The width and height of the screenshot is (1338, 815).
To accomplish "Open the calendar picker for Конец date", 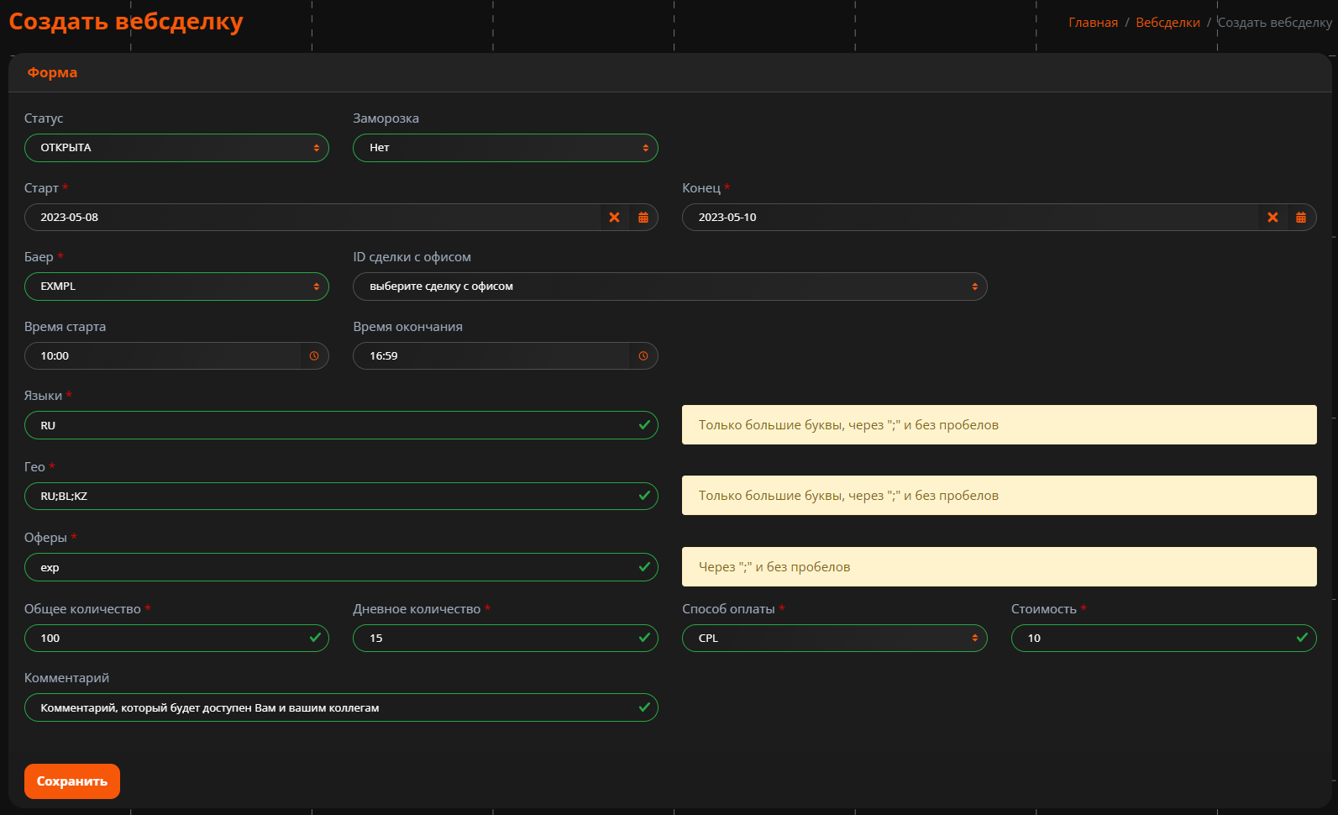I will (1301, 218).
